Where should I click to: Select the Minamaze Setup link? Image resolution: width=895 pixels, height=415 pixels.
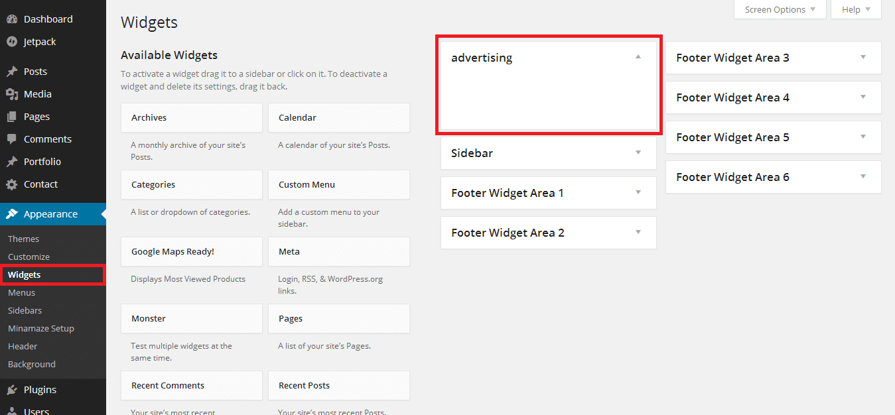[x=41, y=328]
